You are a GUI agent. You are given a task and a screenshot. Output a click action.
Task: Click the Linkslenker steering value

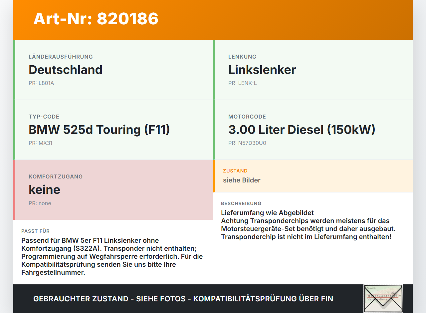tap(262, 70)
